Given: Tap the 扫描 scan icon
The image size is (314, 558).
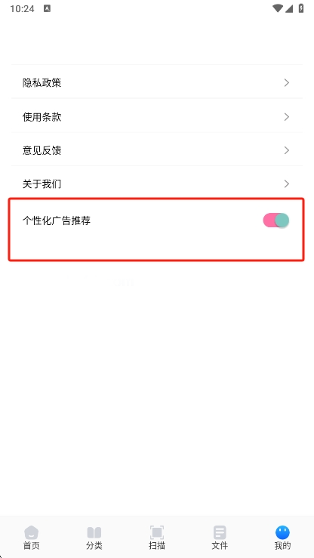Looking at the screenshot, I should coord(157,532).
